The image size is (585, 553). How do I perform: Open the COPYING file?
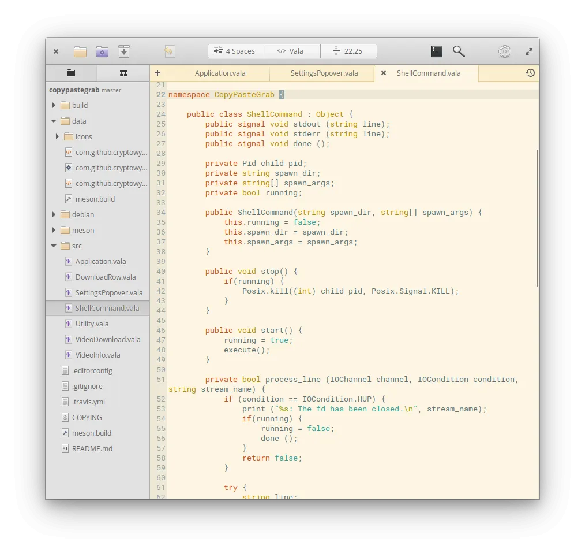(97, 417)
